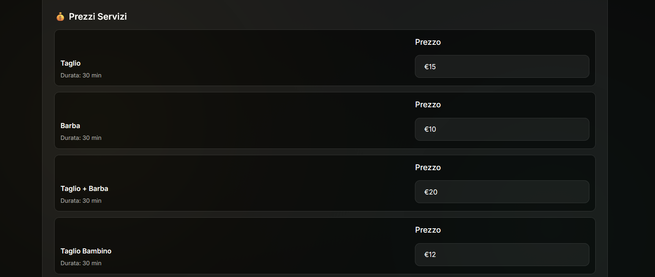Click the Prezzo label above the €10 field
Image resolution: width=655 pixels, height=277 pixels.
(x=428, y=105)
